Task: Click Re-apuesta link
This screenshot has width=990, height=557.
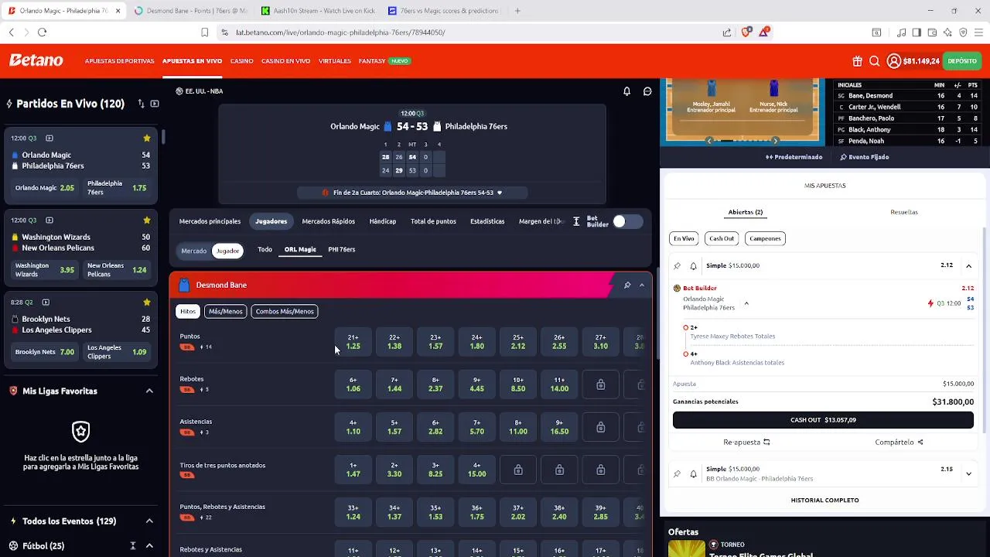Action: pyautogui.click(x=746, y=443)
